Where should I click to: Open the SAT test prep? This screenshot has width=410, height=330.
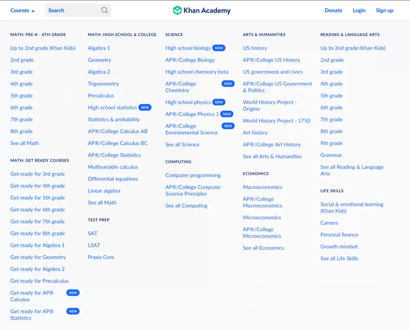(x=92, y=233)
